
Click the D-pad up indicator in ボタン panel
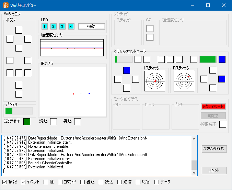[19, 30]
